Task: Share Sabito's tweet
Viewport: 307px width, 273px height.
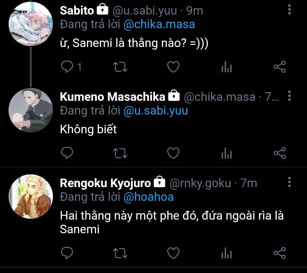Action: 279,67
